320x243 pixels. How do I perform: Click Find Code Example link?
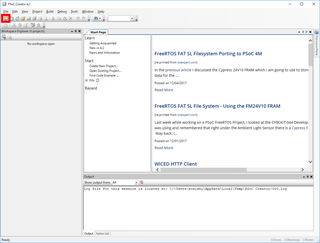pos(104,75)
